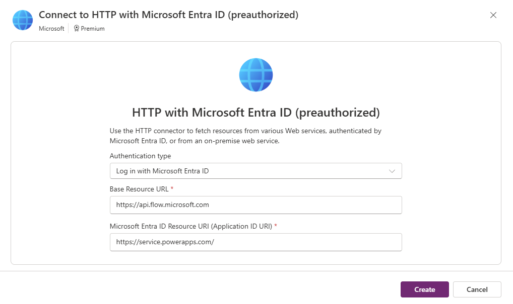Click the small globe connector icon in header

click(23, 20)
